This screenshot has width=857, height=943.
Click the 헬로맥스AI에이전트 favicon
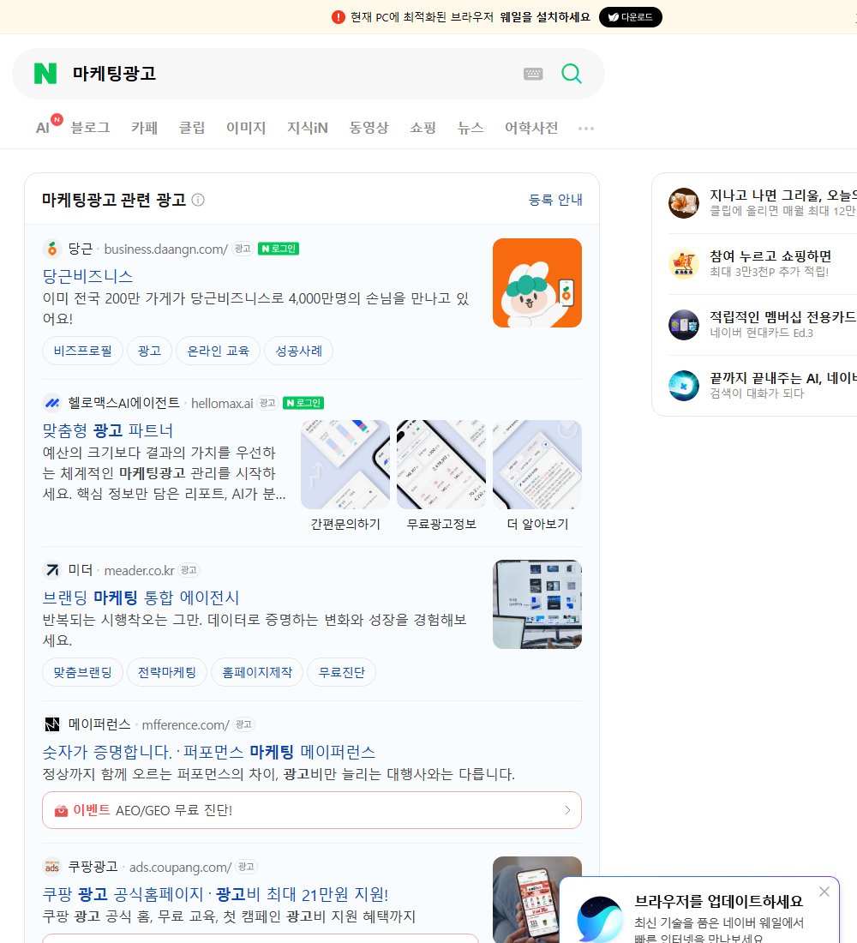(52, 403)
